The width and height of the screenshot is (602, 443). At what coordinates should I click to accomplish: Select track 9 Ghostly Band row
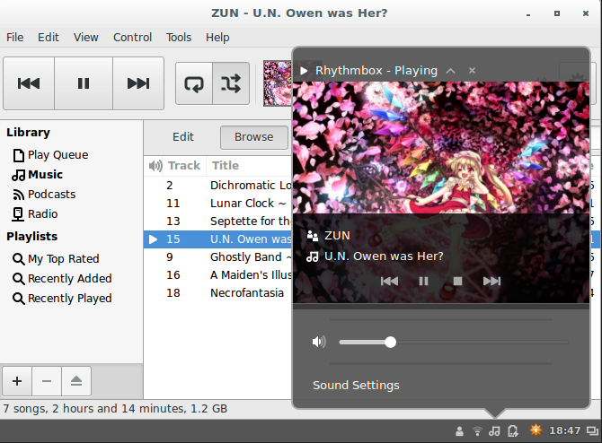point(218,257)
